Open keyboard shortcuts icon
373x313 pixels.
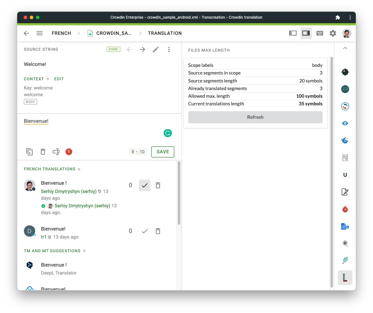pyautogui.click(x=320, y=33)
